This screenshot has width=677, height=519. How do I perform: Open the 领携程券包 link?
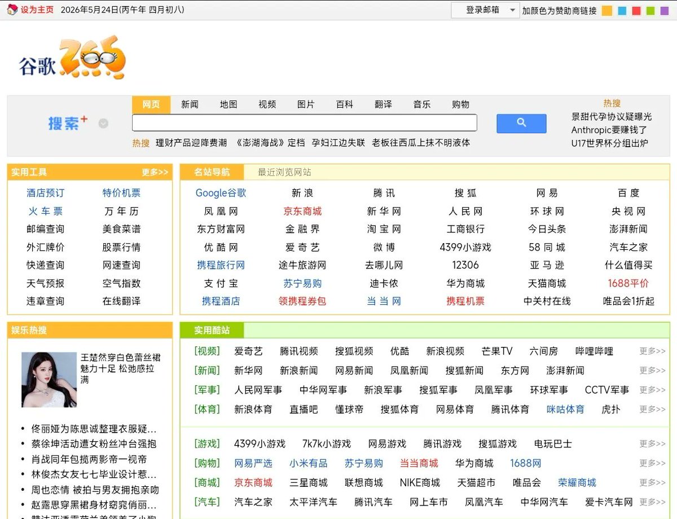302,301
